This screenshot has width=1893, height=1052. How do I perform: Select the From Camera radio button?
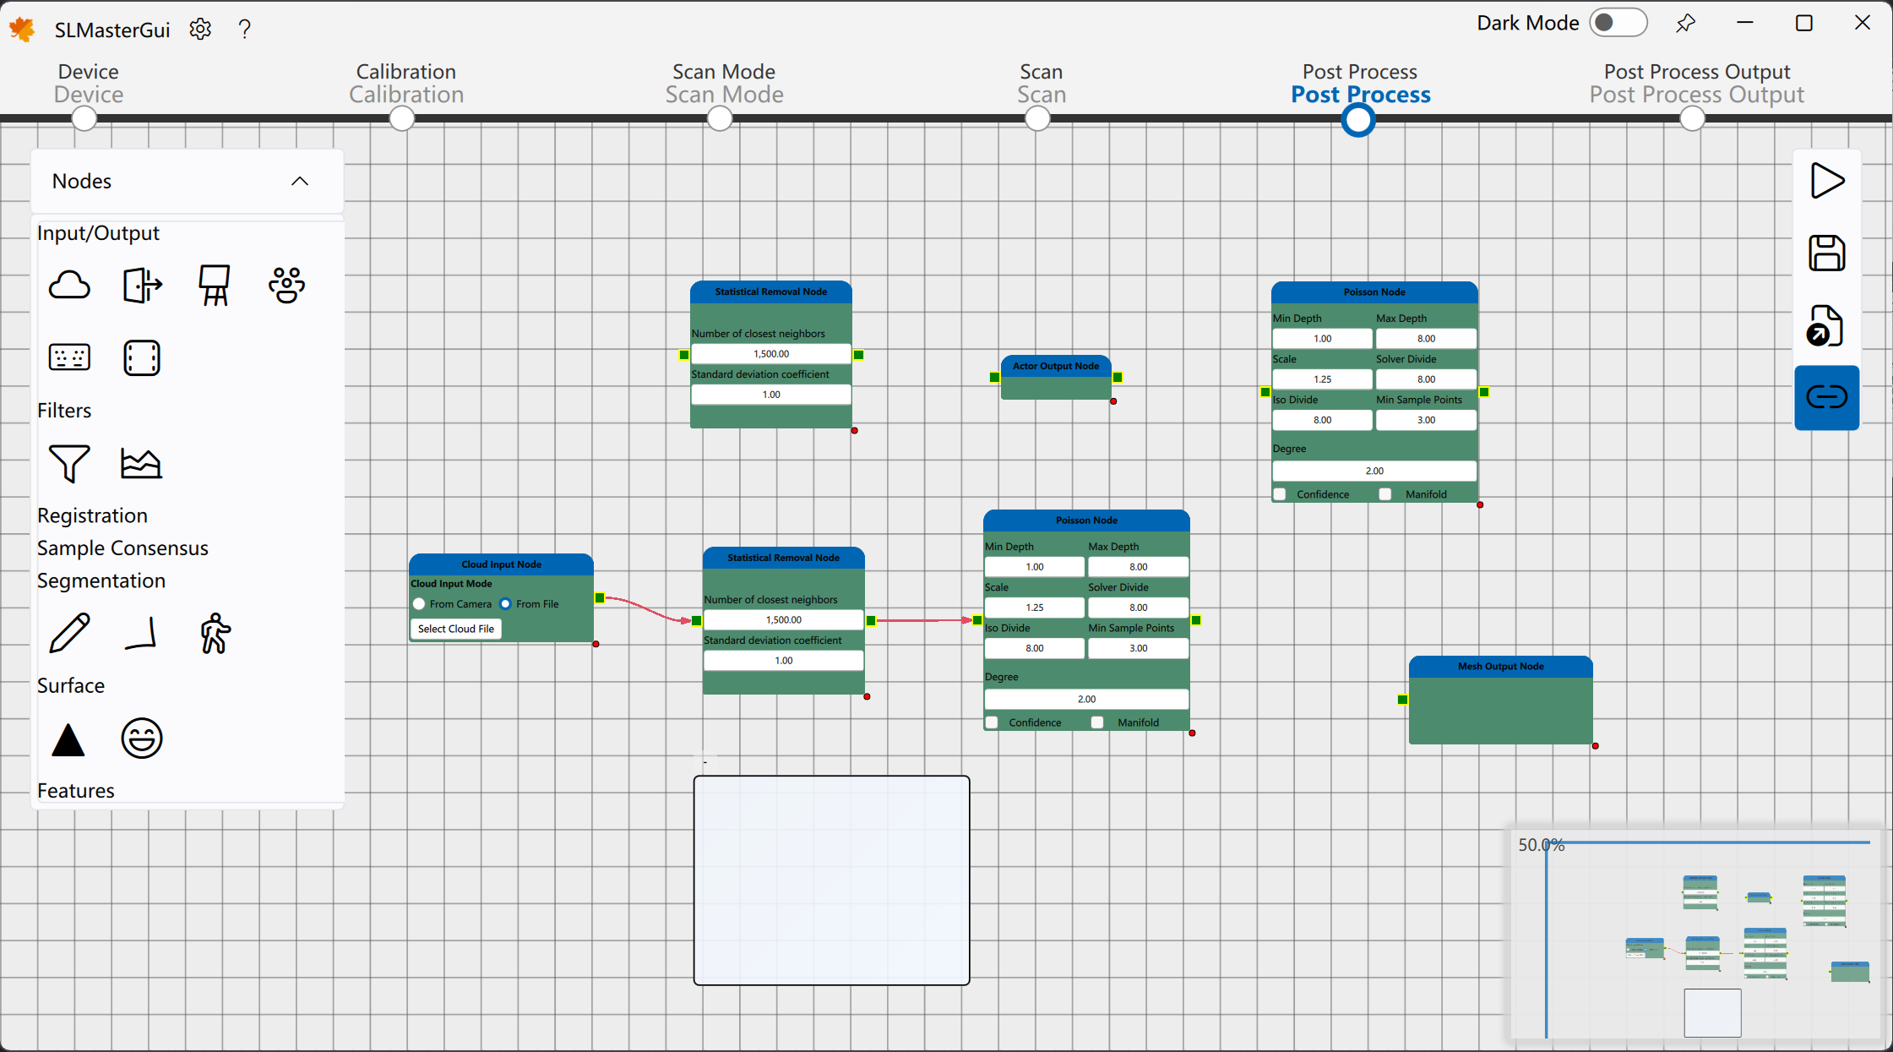pyautogui.click(x=420, y=604)
